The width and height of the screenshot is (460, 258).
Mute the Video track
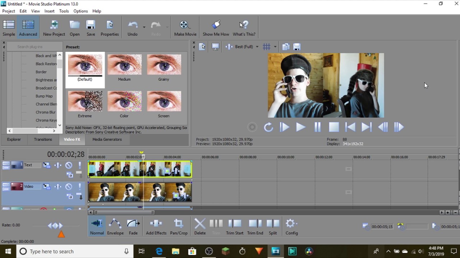click(69, 186)
